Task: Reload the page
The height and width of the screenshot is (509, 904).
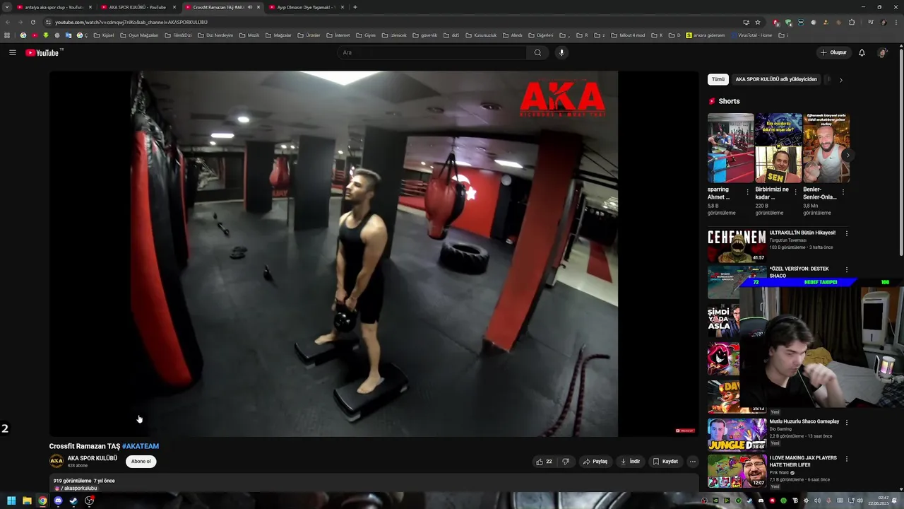Action: (x=32, y=22)
